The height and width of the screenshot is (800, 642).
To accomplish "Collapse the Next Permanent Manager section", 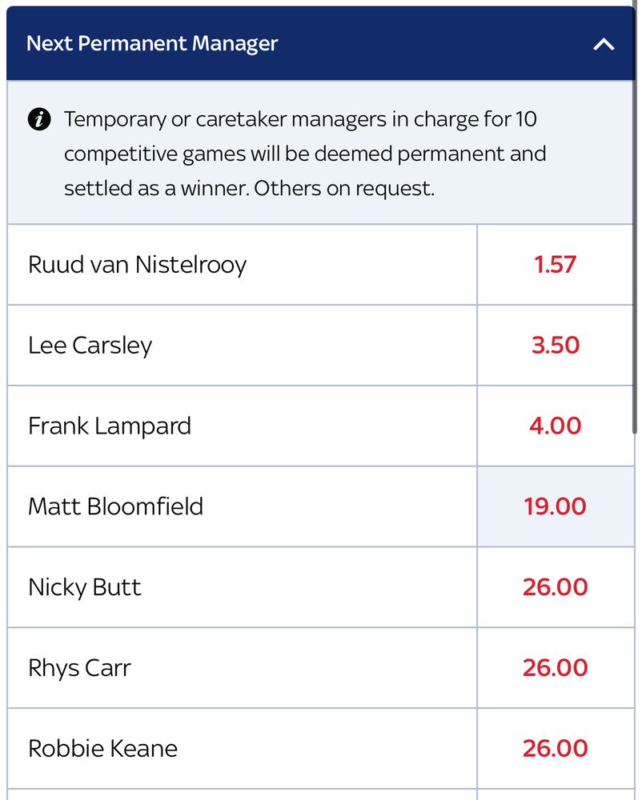I will coord(604,44).
